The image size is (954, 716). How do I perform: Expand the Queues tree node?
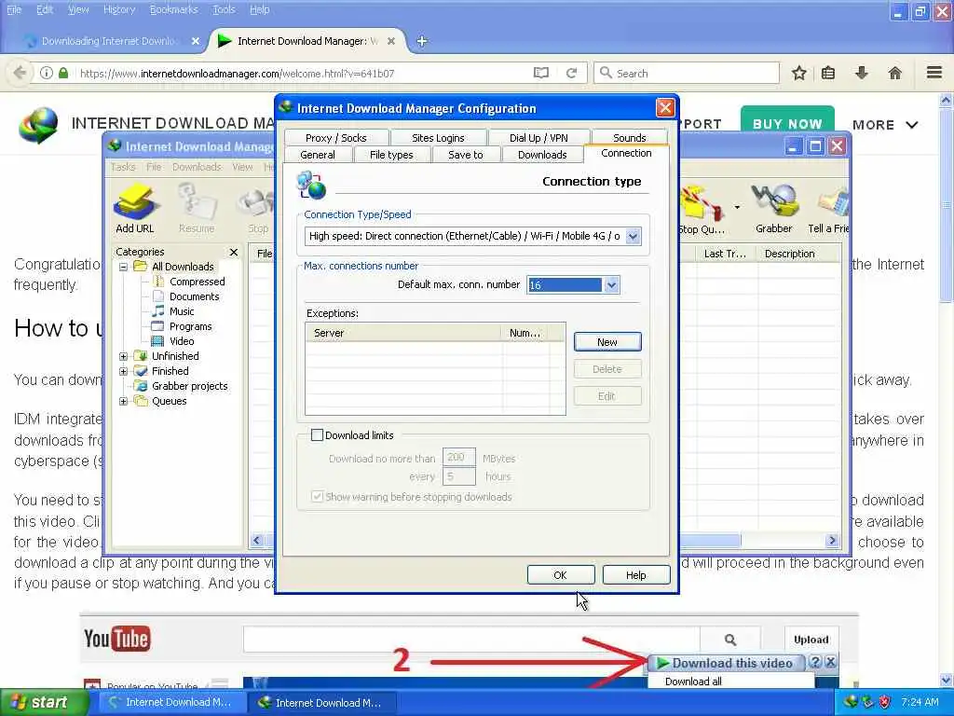124,401
